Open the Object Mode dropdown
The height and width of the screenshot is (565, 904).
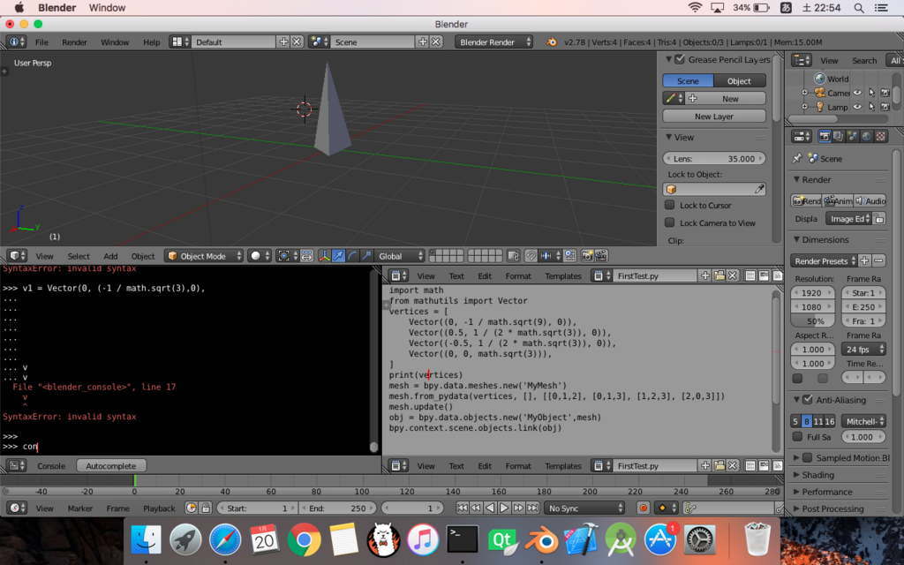203,256
